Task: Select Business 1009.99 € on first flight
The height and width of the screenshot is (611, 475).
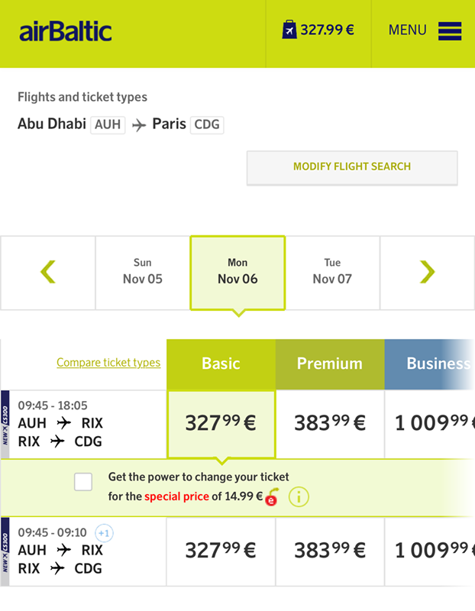Action: [430, 424]
